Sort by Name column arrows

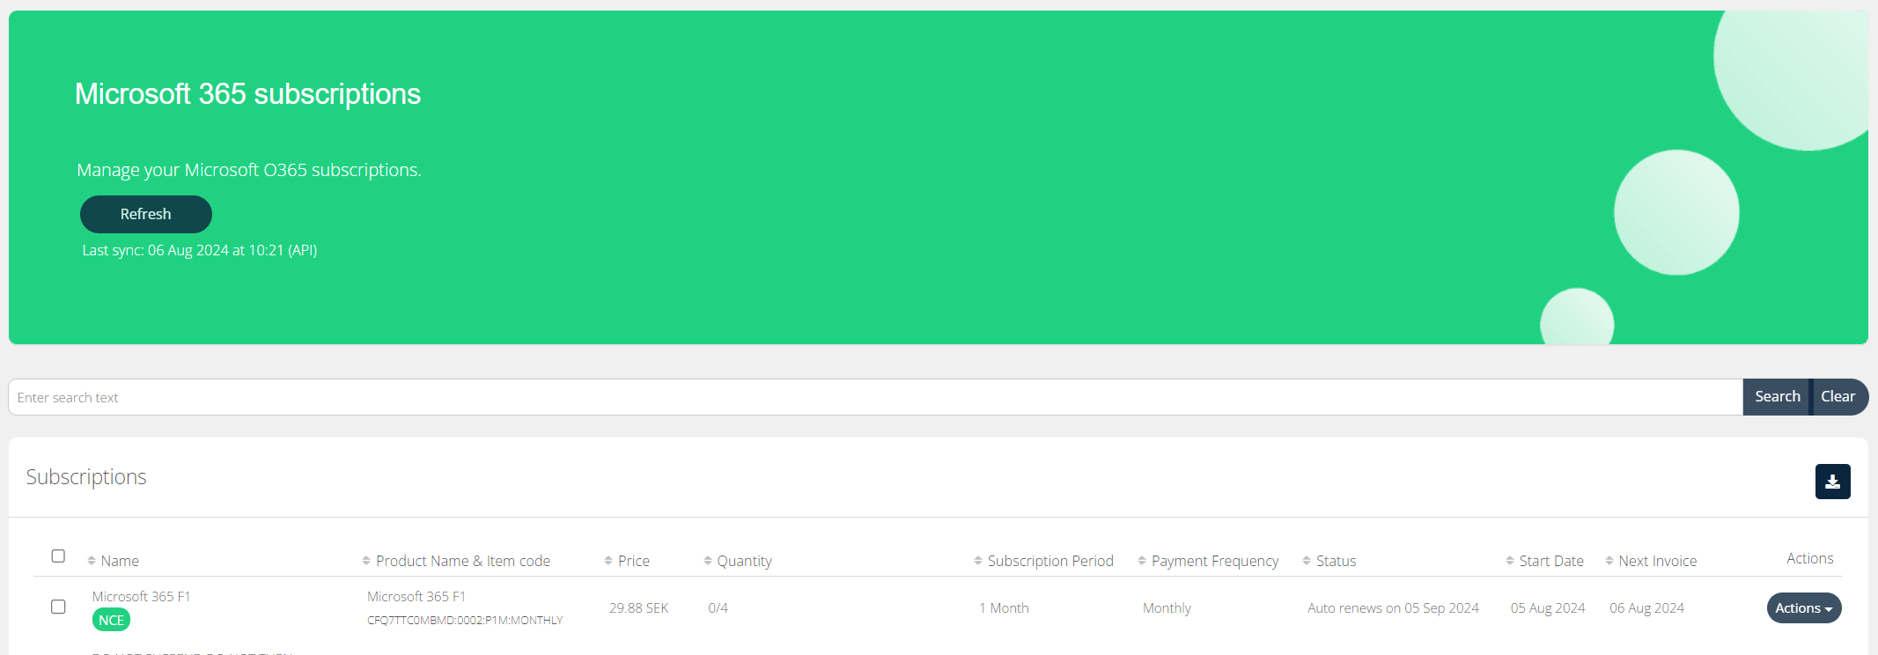tap(92, 561)
